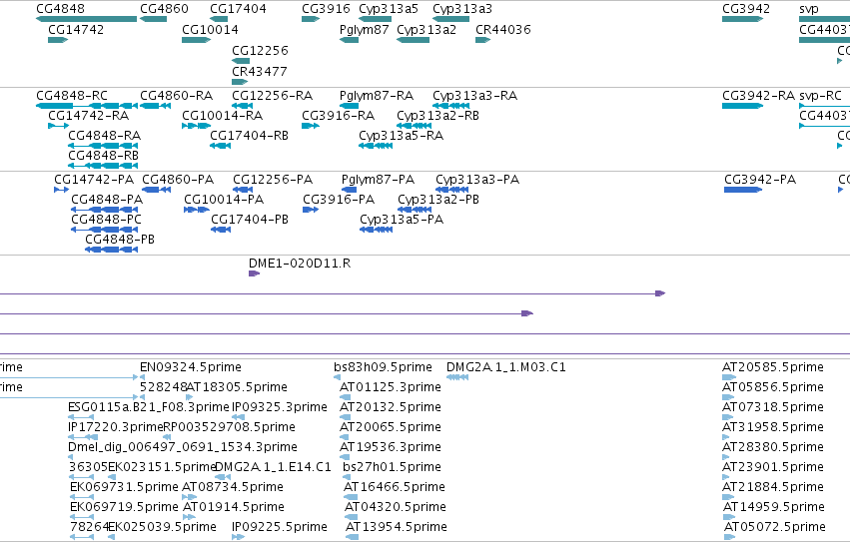Open the Pglym87 gene label
Image resolution: width=850 pixels, height=542 pixels.
[x=365, y=29]
